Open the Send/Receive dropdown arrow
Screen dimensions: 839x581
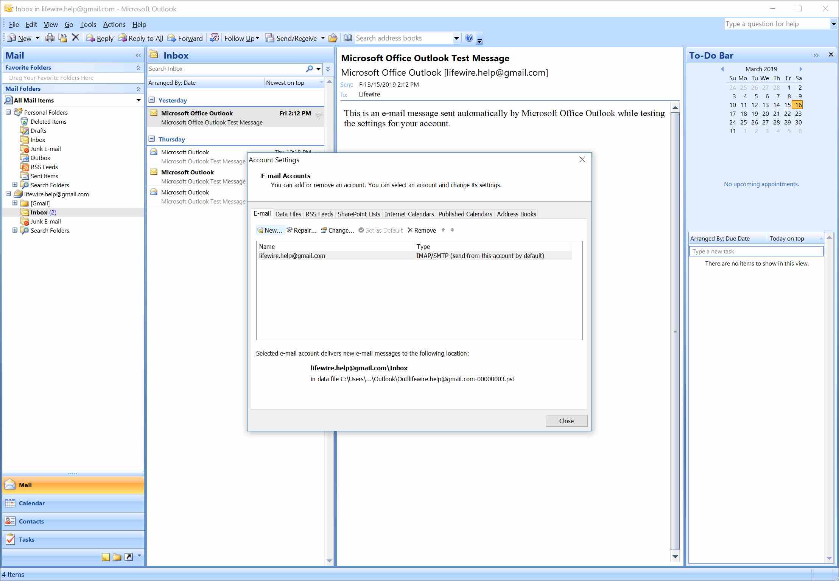pos(322,38)
